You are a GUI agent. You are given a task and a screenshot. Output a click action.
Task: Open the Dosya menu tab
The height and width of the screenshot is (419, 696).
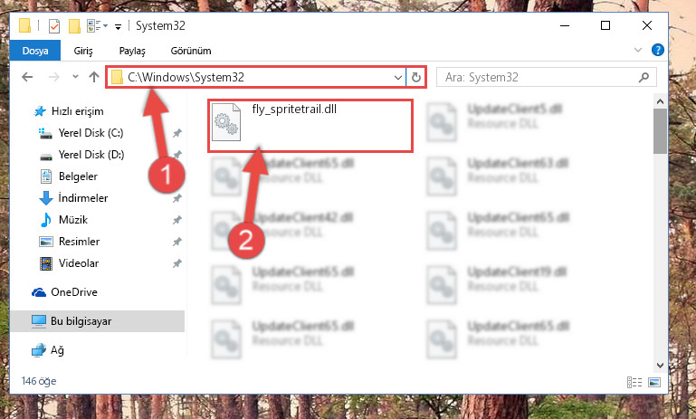click(x=35, y=51)
